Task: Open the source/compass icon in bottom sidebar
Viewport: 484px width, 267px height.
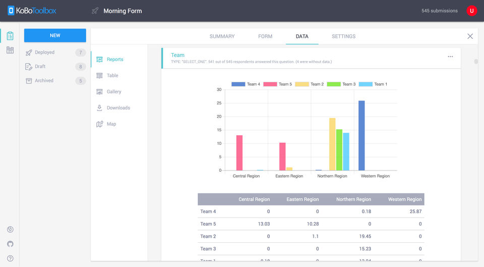Action: point(10,229)
